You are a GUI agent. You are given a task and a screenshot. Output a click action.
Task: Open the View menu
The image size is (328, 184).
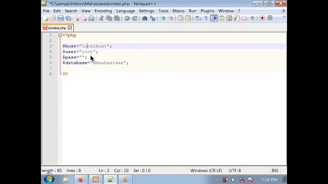(x=86, y=11)
